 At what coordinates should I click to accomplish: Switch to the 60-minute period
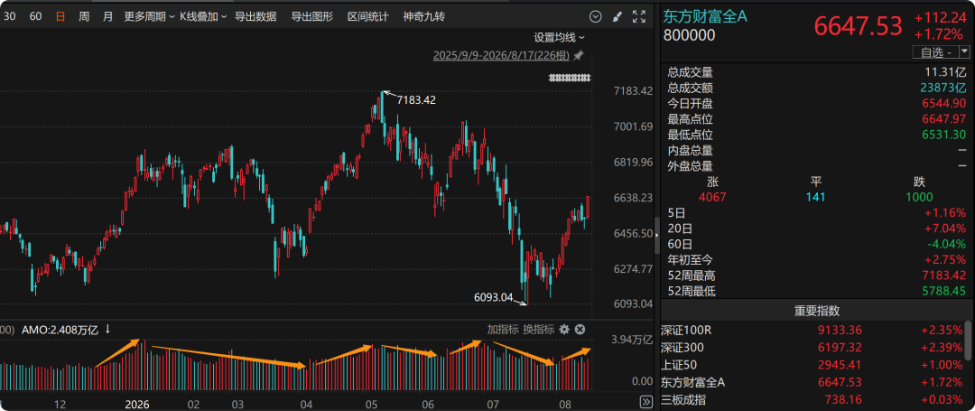tap(35, 17)
